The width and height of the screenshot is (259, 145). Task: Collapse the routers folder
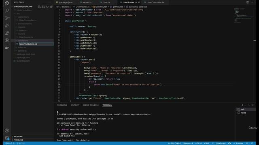[x=21, y=34]
